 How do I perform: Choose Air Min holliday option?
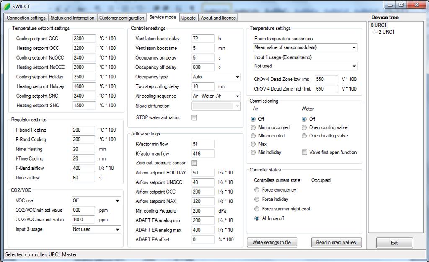point(253,153)
